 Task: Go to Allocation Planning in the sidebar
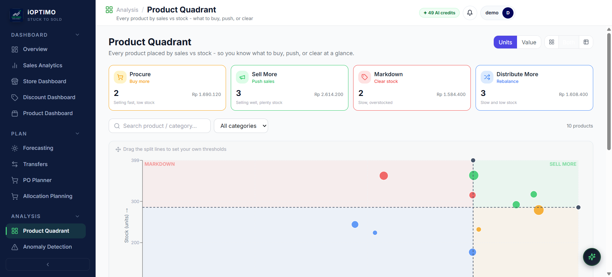pyautogui.click(x=46, y=196)
